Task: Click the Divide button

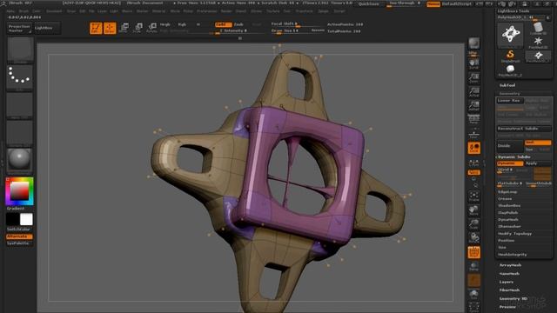Action: [x=510, y=146]
